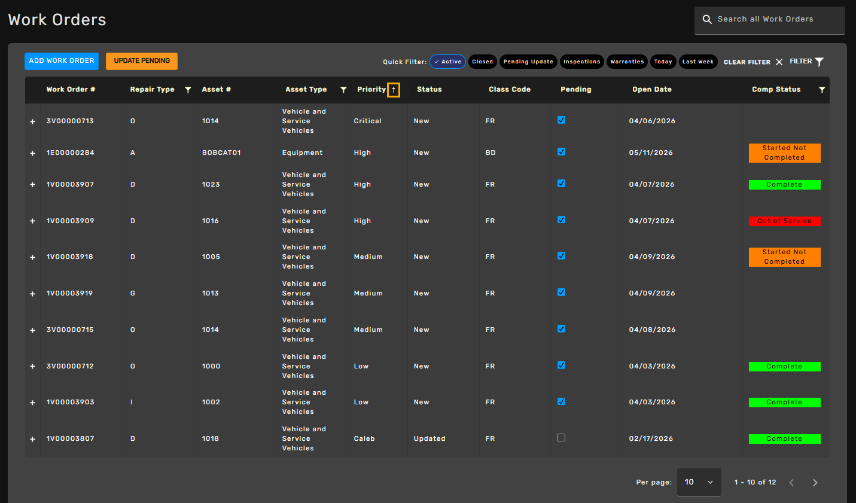
Task: Uncheck Pending for work order 3V00000712
Action: coord(561,365)
